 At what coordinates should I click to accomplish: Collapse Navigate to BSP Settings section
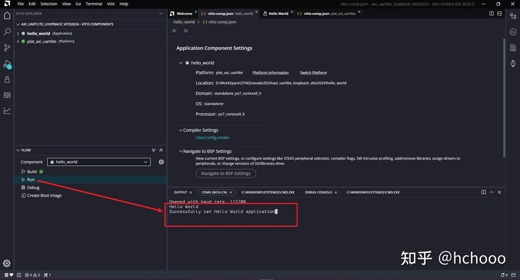tap(181, 151)
